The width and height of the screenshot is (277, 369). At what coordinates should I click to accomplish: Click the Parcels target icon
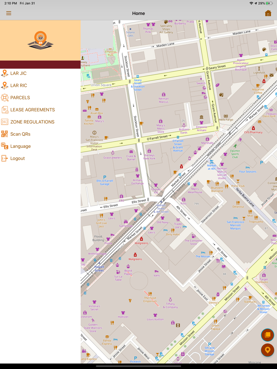(x=5, y=98)
